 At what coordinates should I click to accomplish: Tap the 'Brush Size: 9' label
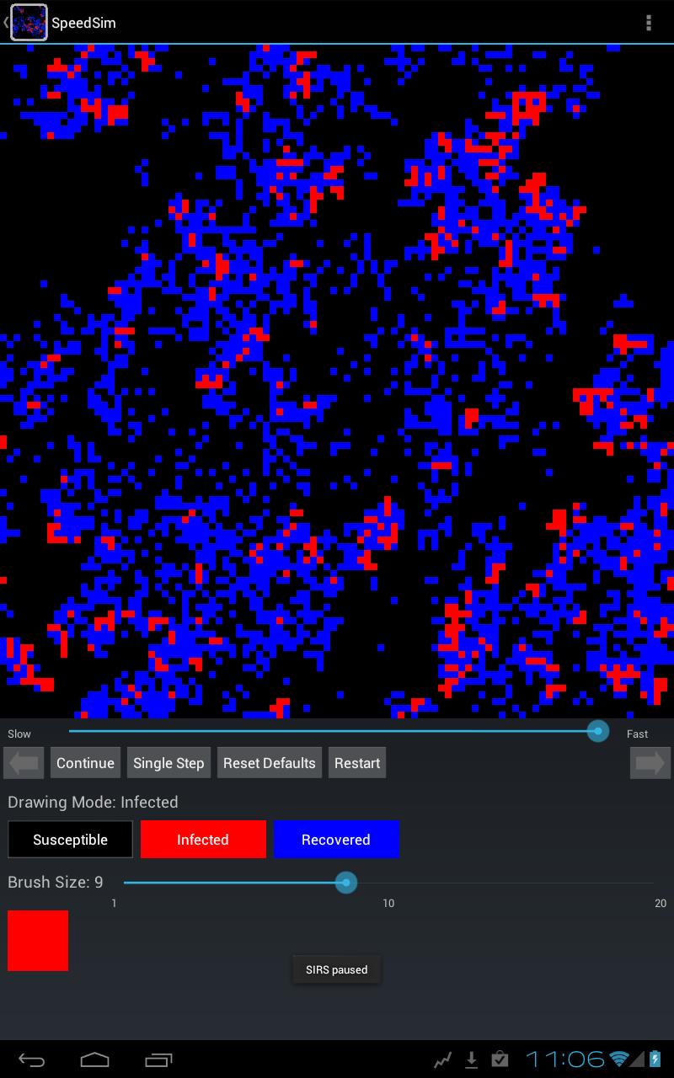[56, 882]
